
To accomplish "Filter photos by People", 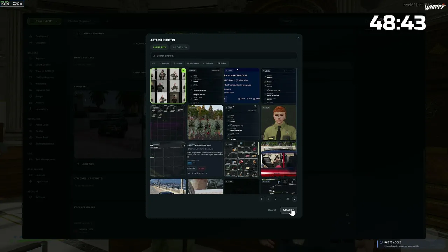I will [x=164, y=63].
